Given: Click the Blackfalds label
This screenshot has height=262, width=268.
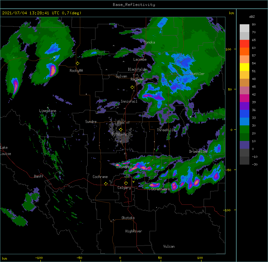Looking at the screenshot, I should tap(137, 69).
